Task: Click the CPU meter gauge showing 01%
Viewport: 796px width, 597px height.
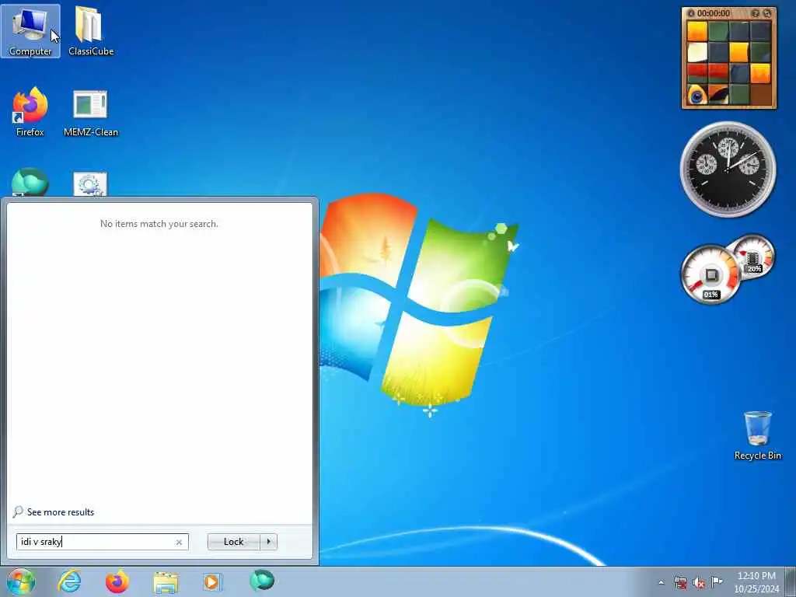Action: pos(710,274)
